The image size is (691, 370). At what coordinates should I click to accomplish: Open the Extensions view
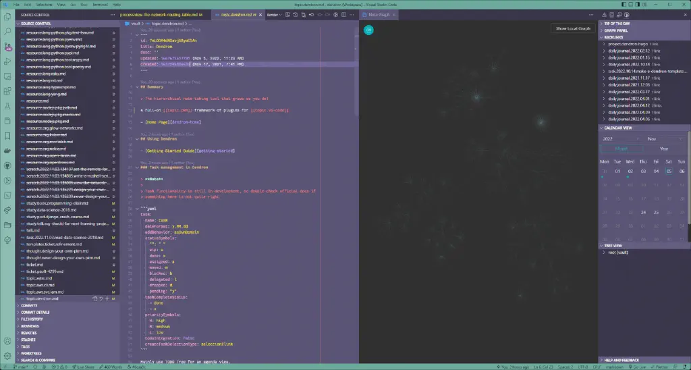[x=7, y=92]
